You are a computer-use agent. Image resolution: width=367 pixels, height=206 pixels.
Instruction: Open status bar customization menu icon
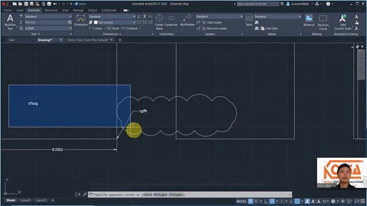pos(362,201)
